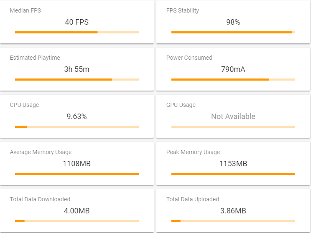Select the 9.63% CPU value

[77, 116]
